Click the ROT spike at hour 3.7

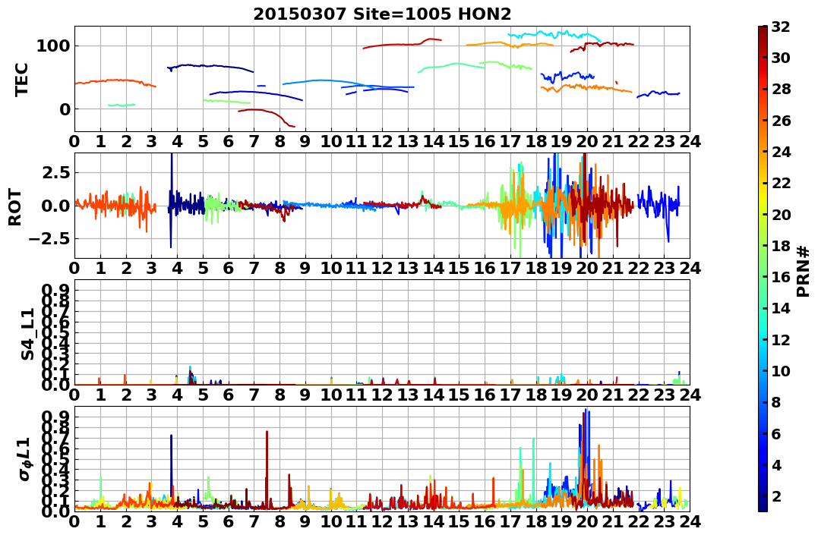click(171, 200)
